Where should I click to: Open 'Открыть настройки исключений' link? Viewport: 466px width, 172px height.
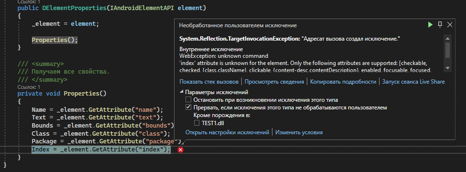228,132
